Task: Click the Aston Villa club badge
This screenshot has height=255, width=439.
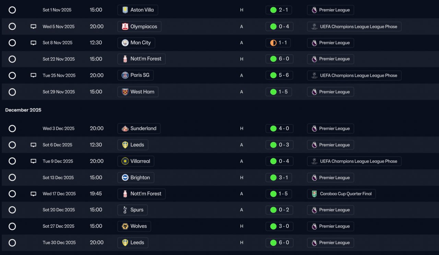Action: tap(125, 10)
